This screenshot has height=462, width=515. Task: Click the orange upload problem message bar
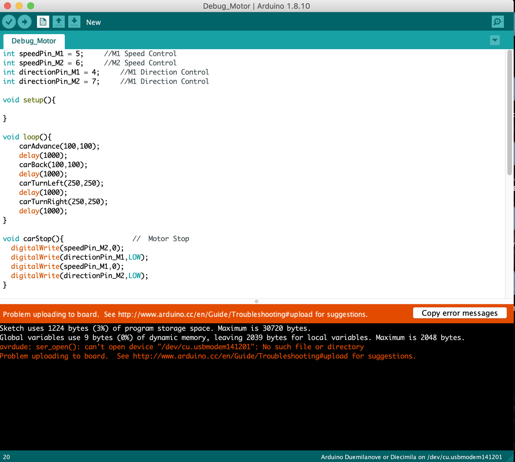(185, 314)
